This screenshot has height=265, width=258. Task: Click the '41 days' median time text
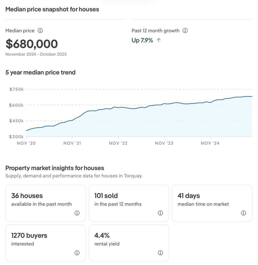click(x=189, y=196)
